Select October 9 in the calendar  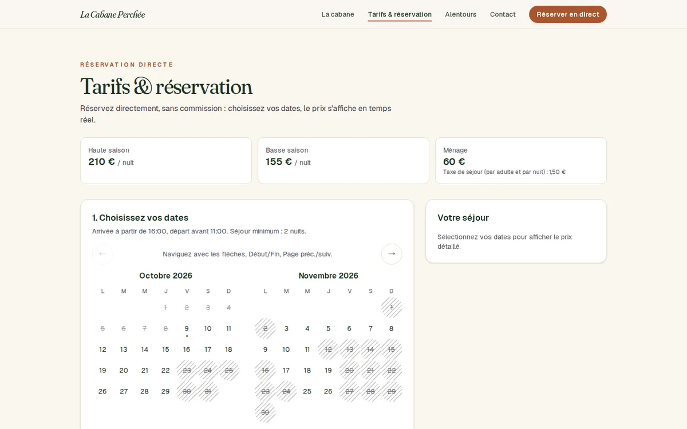click(187, 328)
